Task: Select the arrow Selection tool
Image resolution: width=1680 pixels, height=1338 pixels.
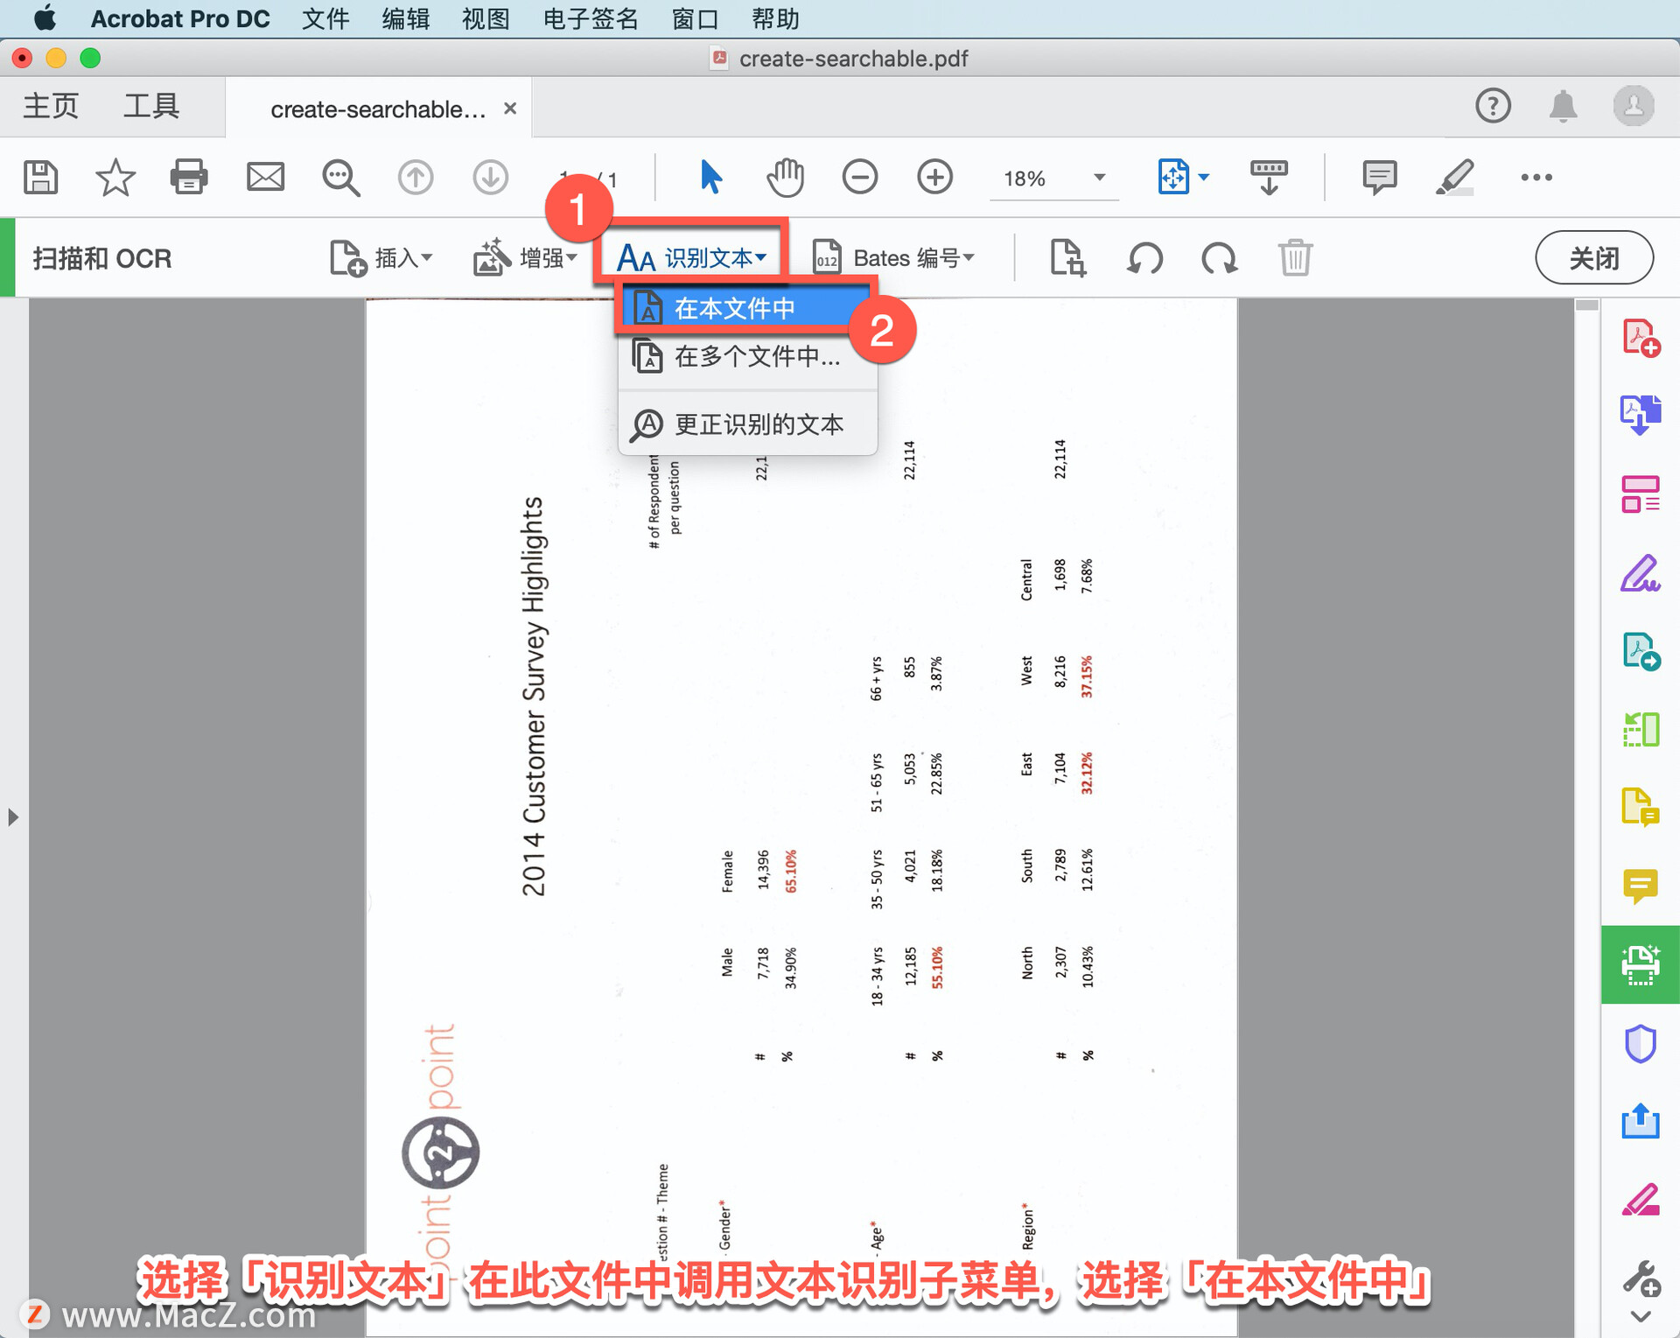Action: tap(710, 178)
